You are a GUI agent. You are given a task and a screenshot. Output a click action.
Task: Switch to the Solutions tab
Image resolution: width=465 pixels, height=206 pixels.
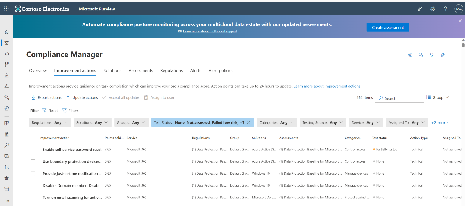pyautogui.click(x=112, y=70)
